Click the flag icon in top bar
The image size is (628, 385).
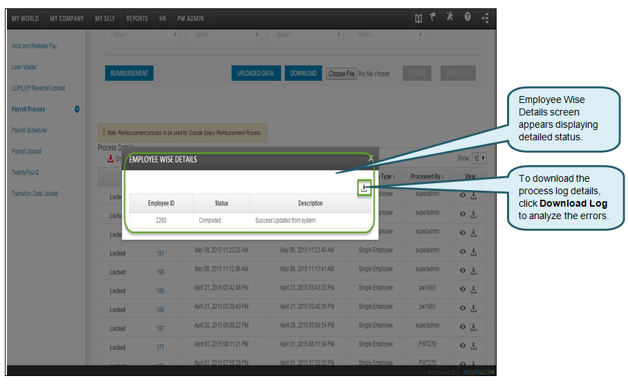[x=434, y=18]
